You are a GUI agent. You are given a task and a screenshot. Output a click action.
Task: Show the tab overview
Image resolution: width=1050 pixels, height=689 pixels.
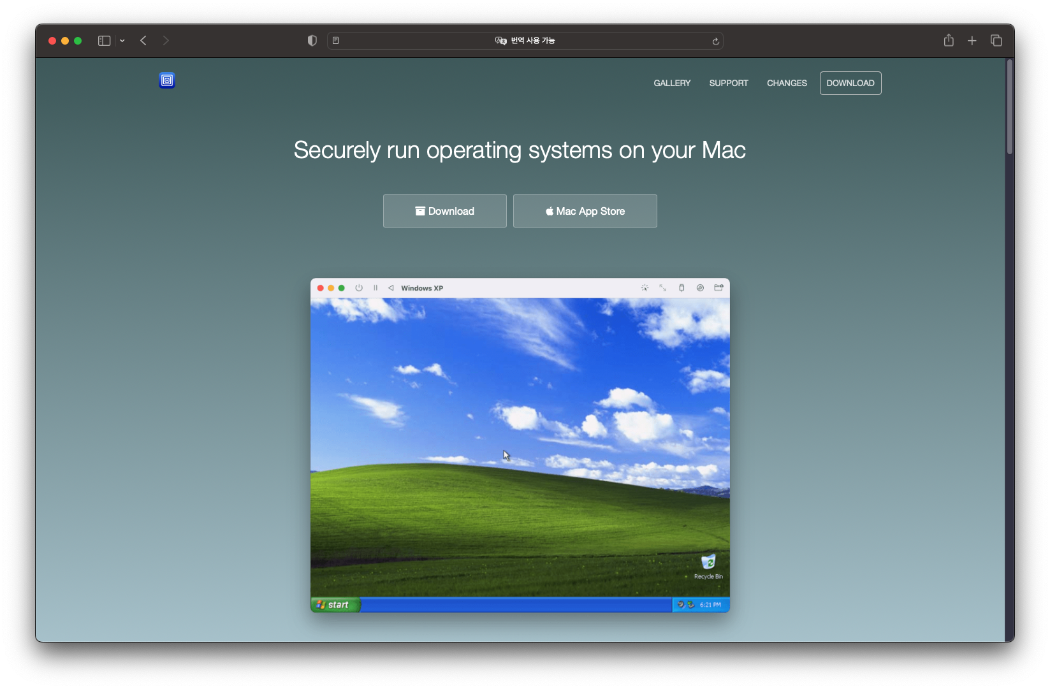point(996,40)
